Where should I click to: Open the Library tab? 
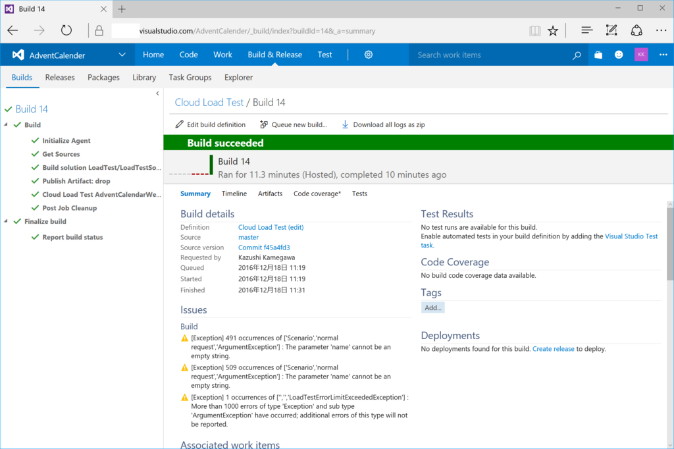(144, 78)
